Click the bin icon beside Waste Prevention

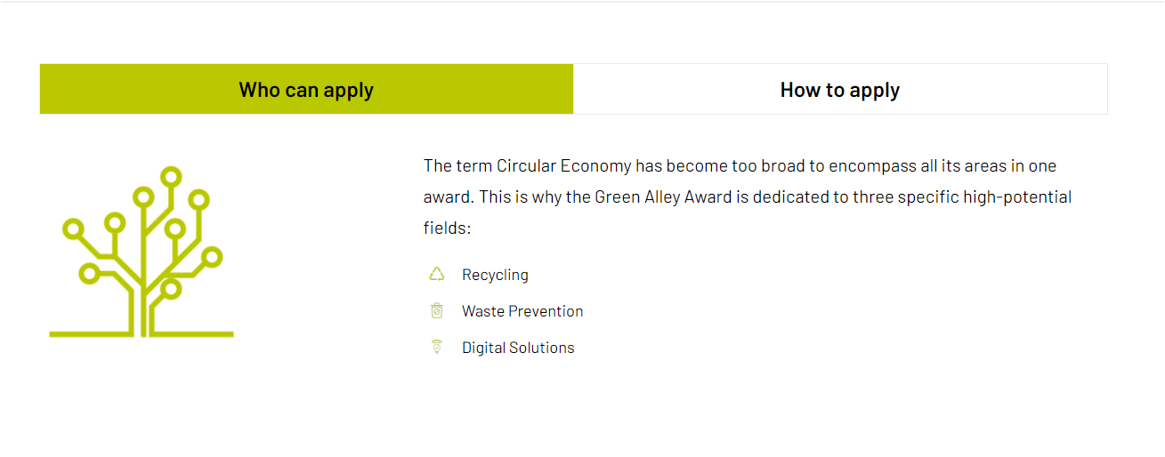[x=436, y=311]
